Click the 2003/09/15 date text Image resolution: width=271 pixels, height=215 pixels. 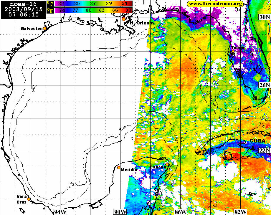[x=24, y=9]
